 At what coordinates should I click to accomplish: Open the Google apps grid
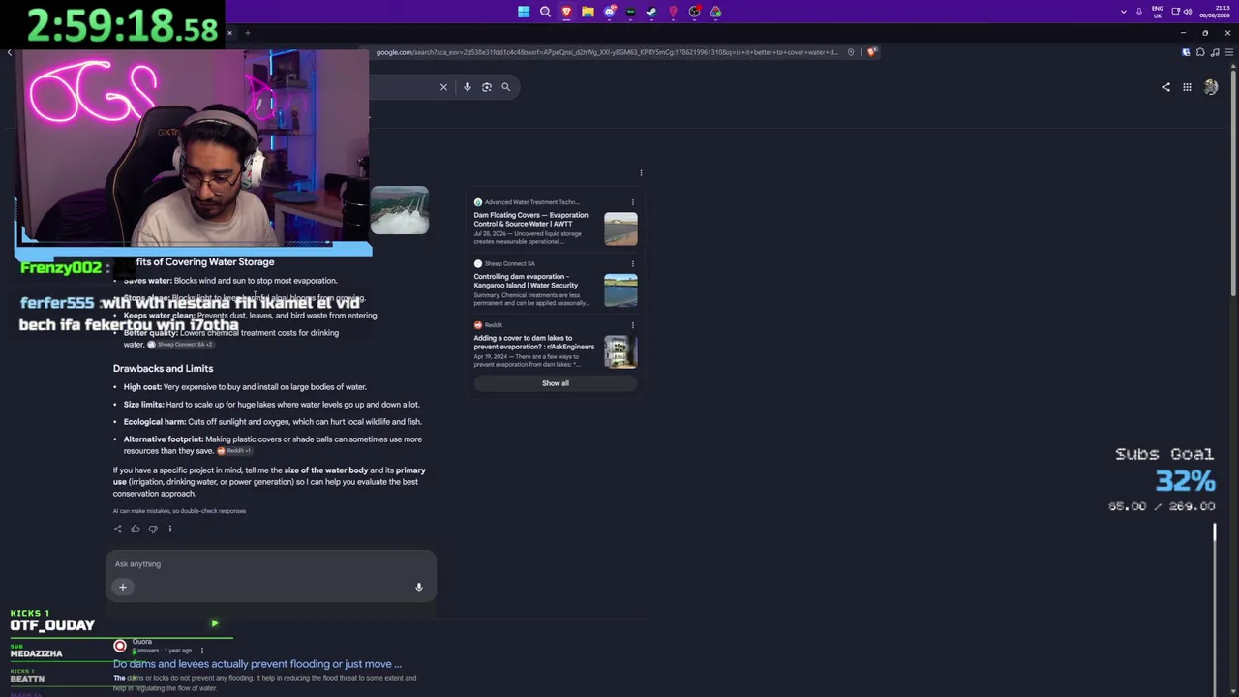click(1187, 87)
